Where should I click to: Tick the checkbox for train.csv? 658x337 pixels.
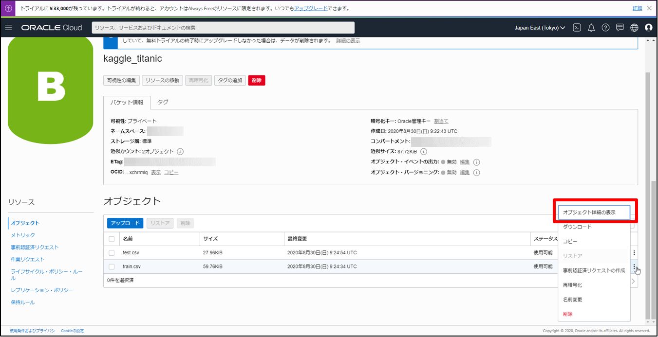click(112, 266)
